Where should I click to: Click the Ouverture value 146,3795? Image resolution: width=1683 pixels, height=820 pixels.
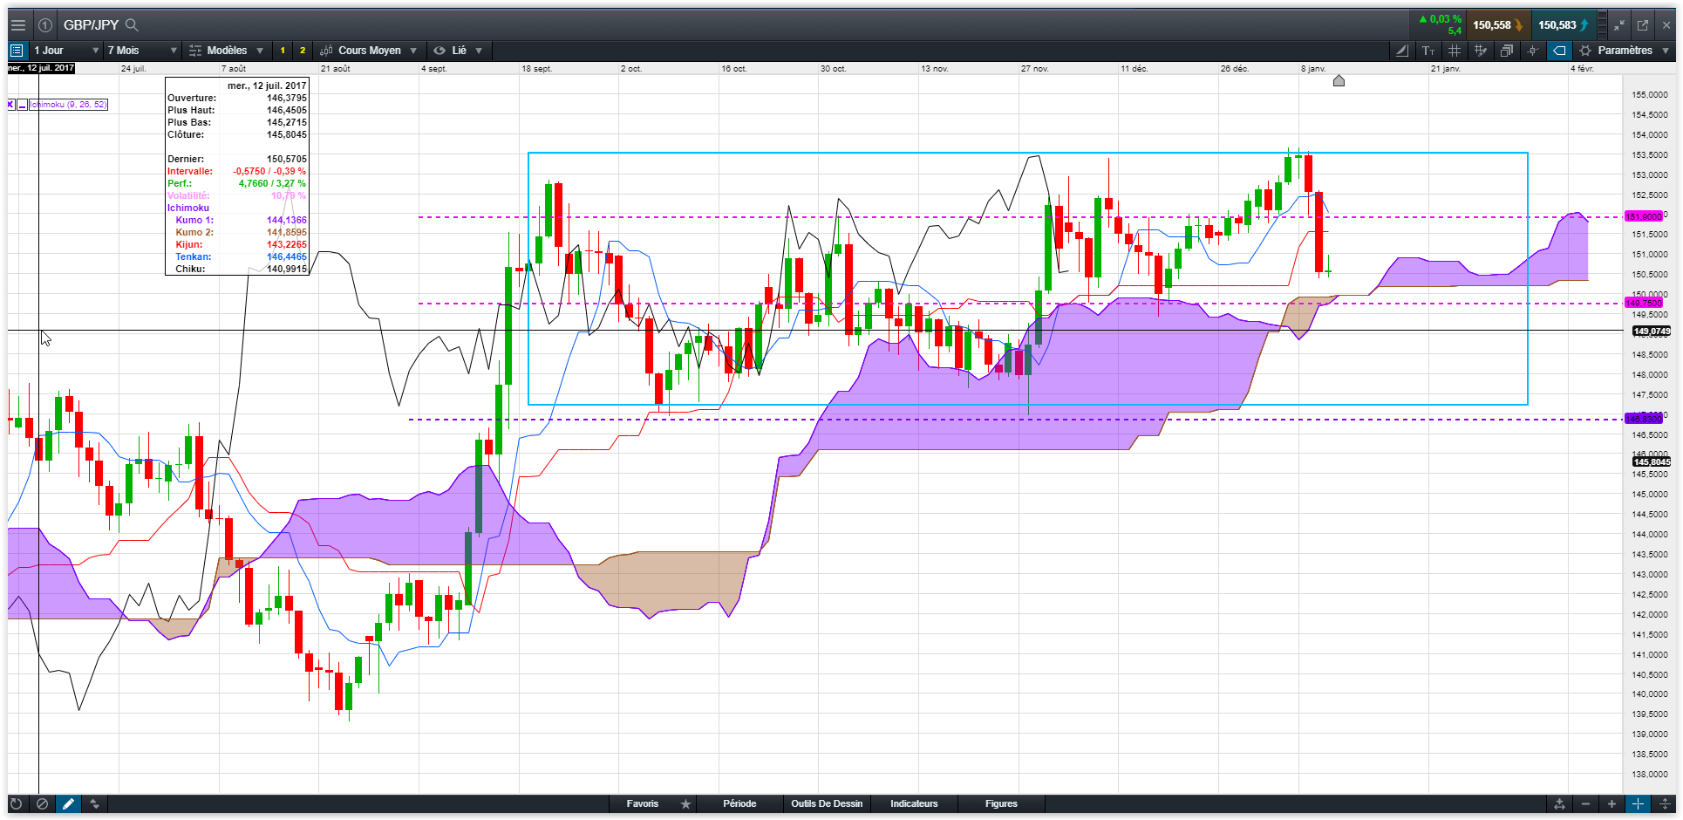pos(286,99)
